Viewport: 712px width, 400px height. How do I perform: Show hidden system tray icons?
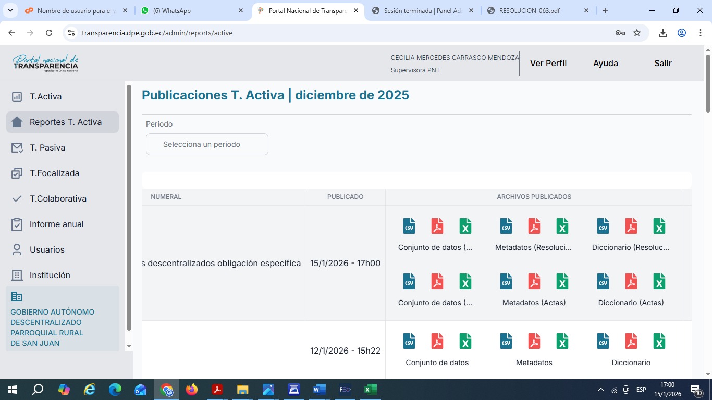pos(600,390)
